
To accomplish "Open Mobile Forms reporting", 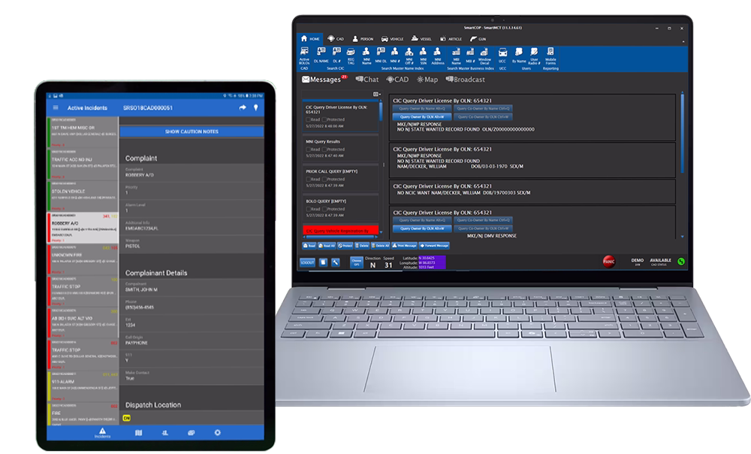I will 550,56.
